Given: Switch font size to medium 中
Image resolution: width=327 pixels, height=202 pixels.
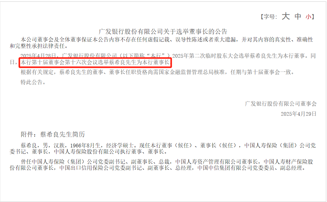Looking at the screenshot, I should pyautogui.click(x=298, y=17).
